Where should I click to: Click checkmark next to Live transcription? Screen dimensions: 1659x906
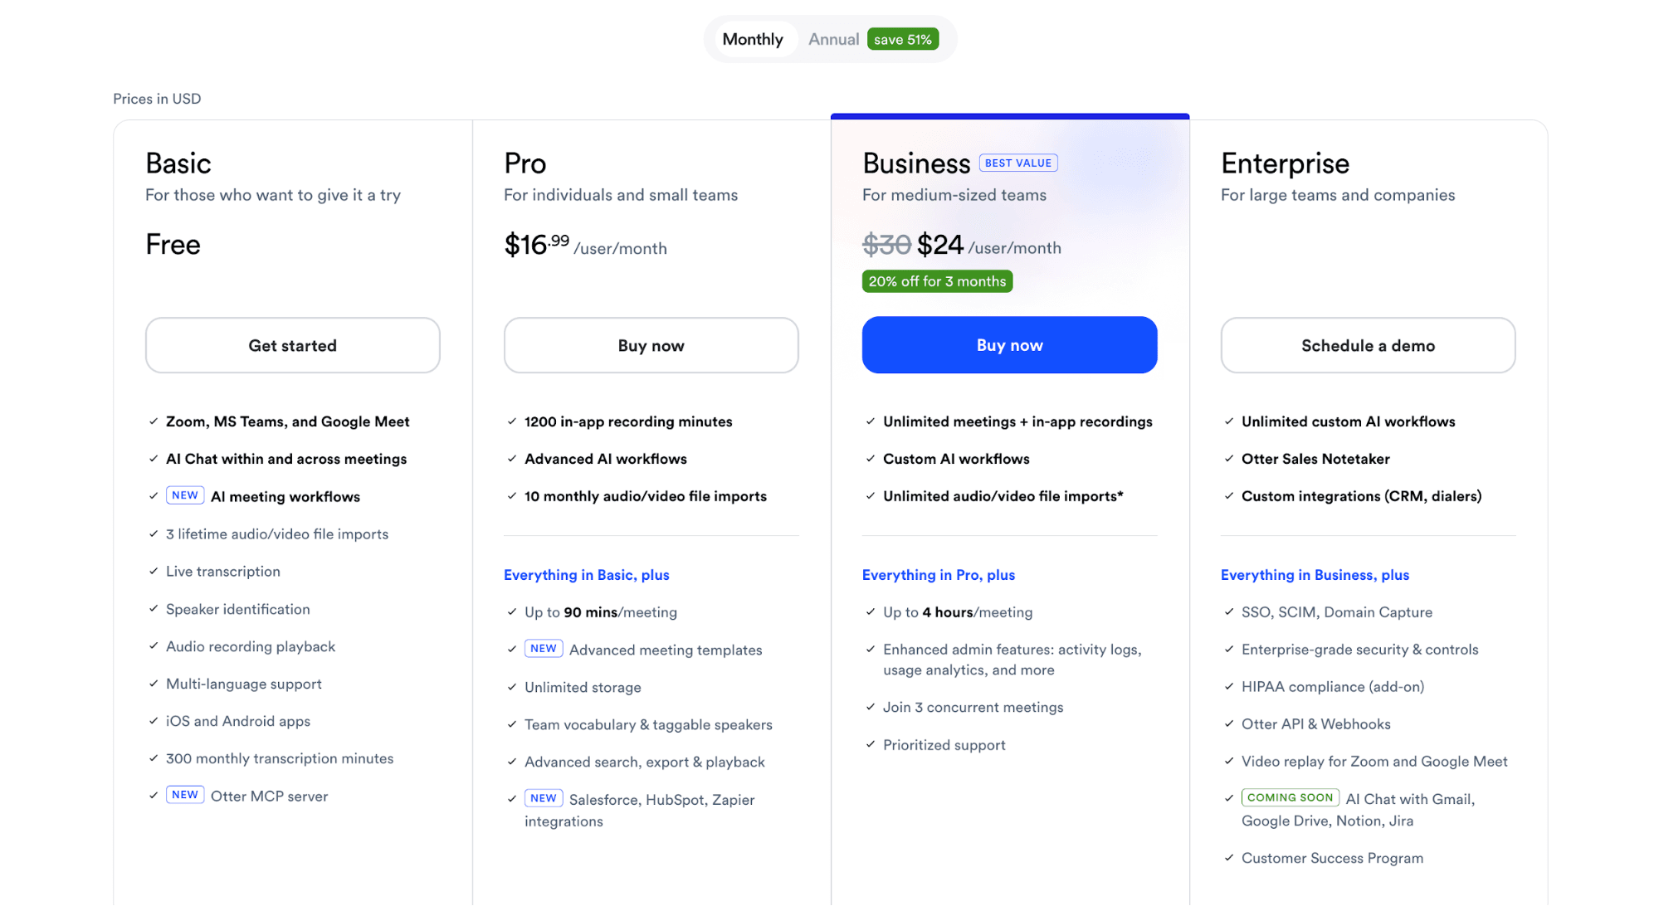click(x=154, y=571)
